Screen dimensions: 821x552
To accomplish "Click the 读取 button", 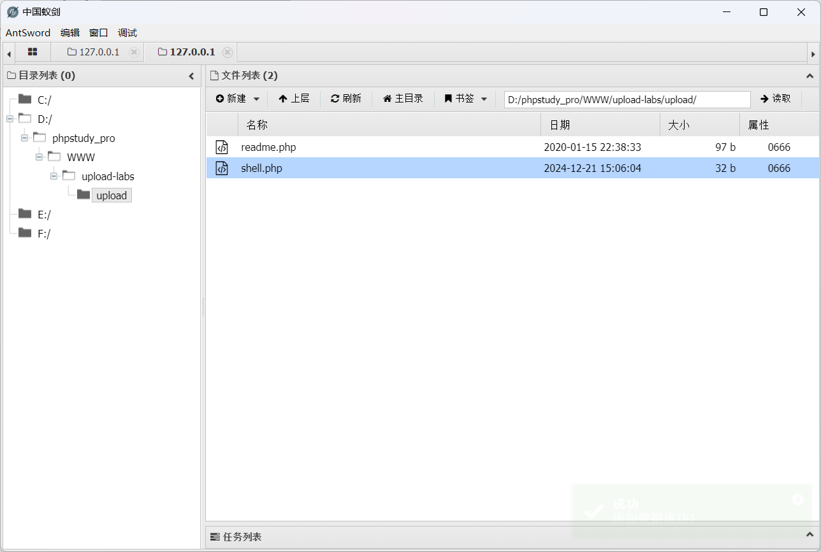I will click(776, 99).
